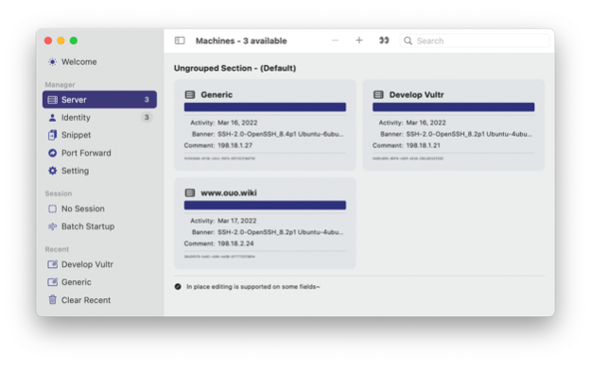Click Generic card banner SSH-2.0-OpenSSH_8.4p1 text

pyautogui.click(x=281, y=134)
